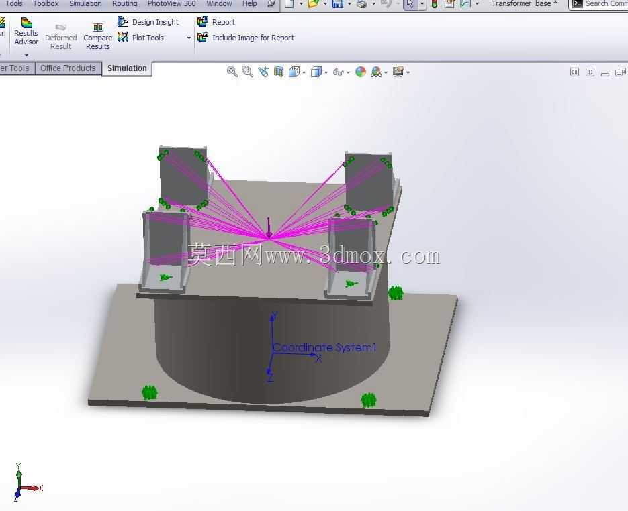Click the File Properties icon
The image size is (628, 511).
(x=450, y=4)
